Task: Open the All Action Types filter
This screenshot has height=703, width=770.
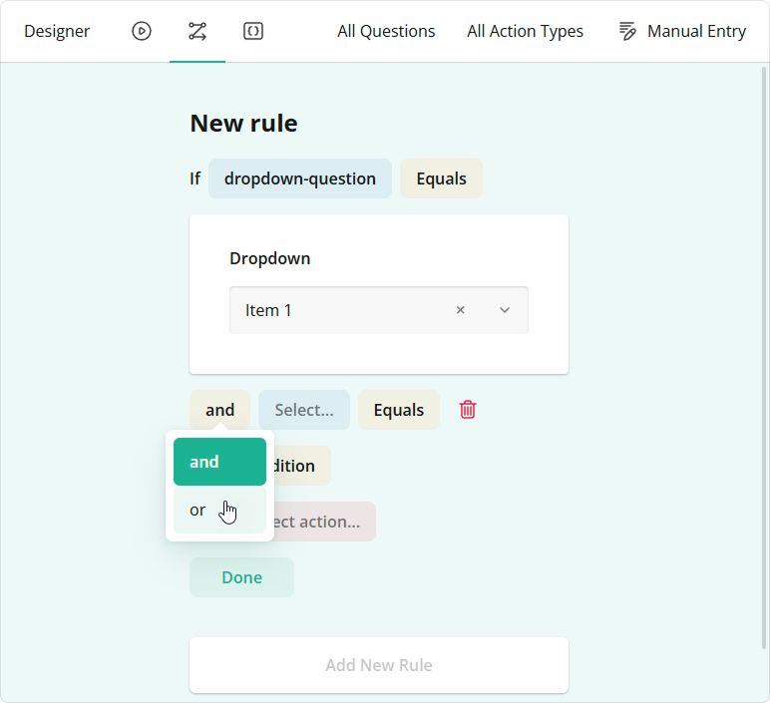Action: [525, 31]
